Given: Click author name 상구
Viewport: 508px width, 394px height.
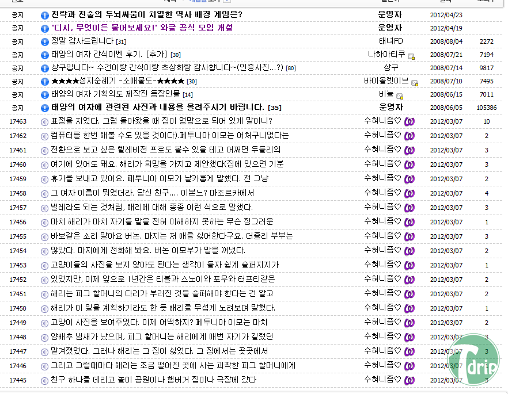Looking at the screenshot, I should click(391, 68).
